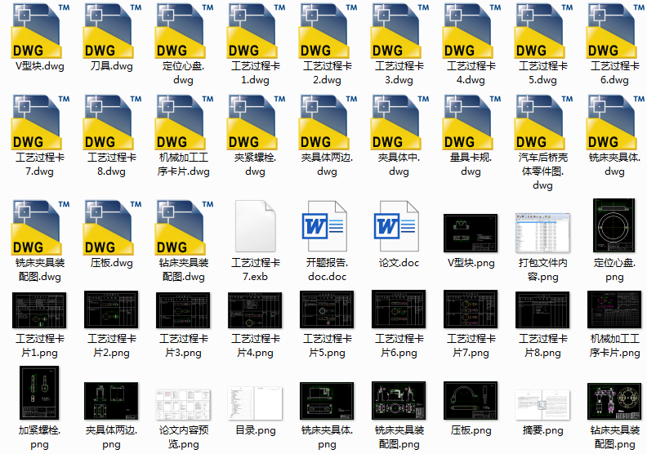Select the 目录.png thumbnail
Viewport: 647px width, 454px height.
pos(255,403)
